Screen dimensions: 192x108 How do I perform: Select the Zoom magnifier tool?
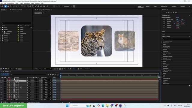[11, 6]
